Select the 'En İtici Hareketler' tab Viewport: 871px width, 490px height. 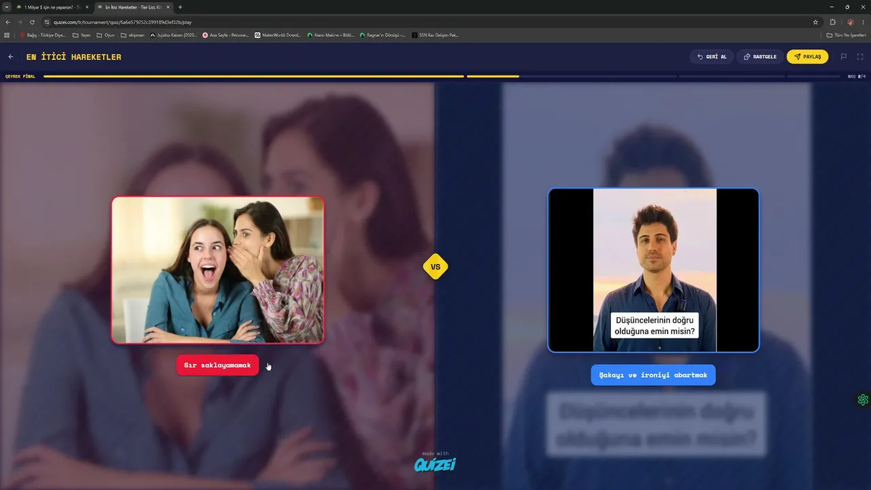[x=133, y=7]
